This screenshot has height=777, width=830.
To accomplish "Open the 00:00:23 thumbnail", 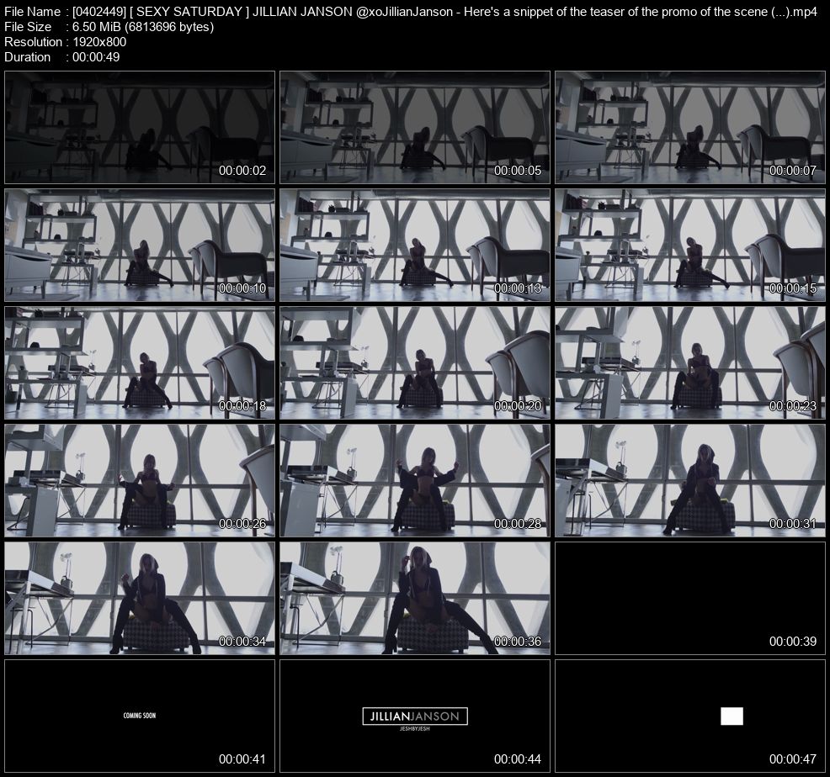I will pos(689,362).
